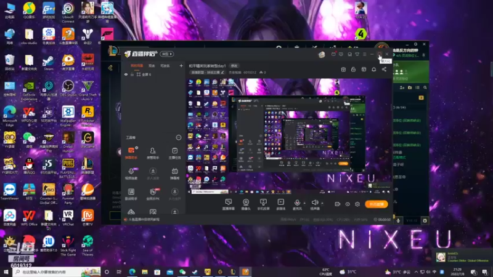
Task: Click the layout grid icon above preview
Action: tap(364, 70)
